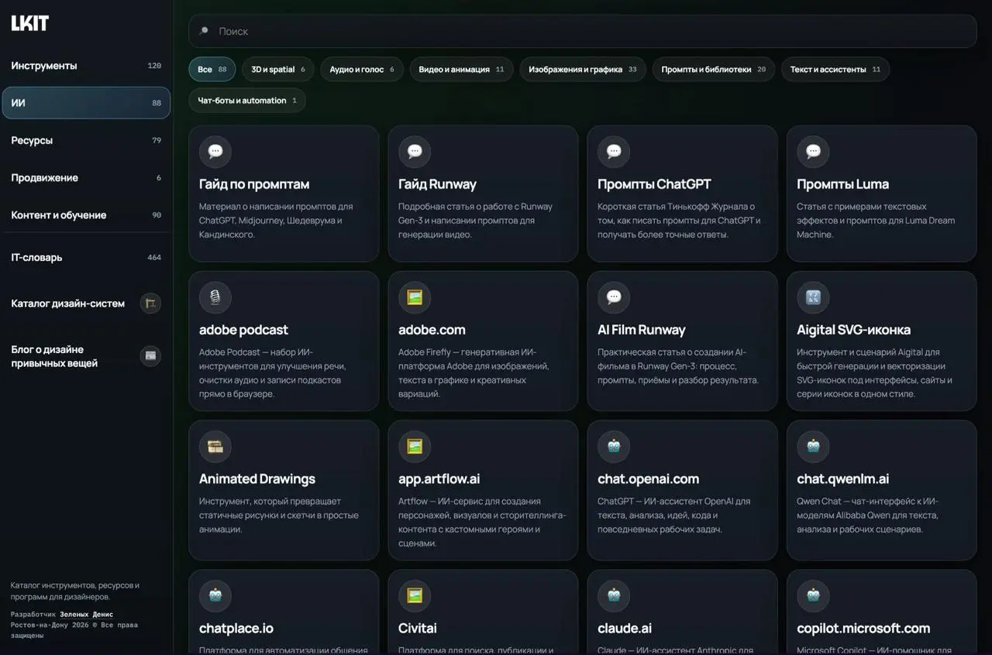Filter by Текст и ассистенты
Screen dimensions: 992x655
click(835, 69)
